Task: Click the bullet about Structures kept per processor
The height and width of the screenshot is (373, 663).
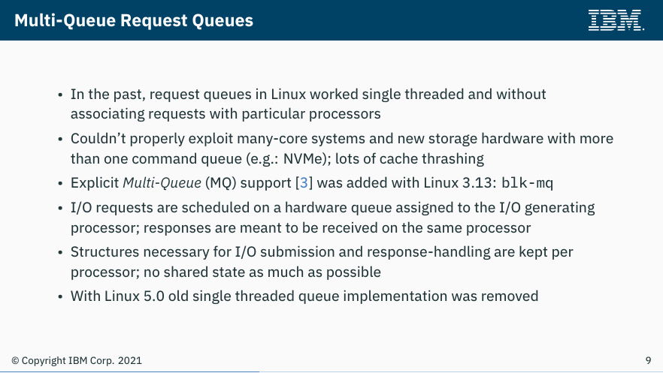Action: 322,262
